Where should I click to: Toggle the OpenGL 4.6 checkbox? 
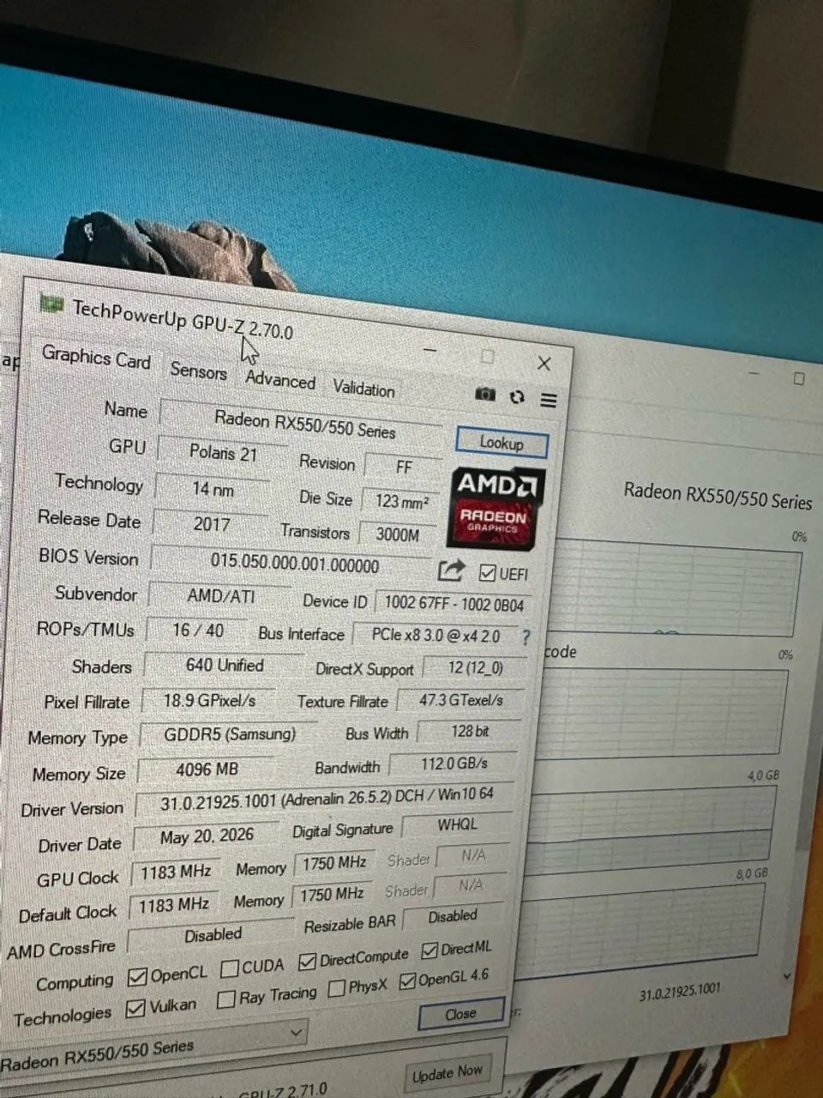[x=408, y=980]
